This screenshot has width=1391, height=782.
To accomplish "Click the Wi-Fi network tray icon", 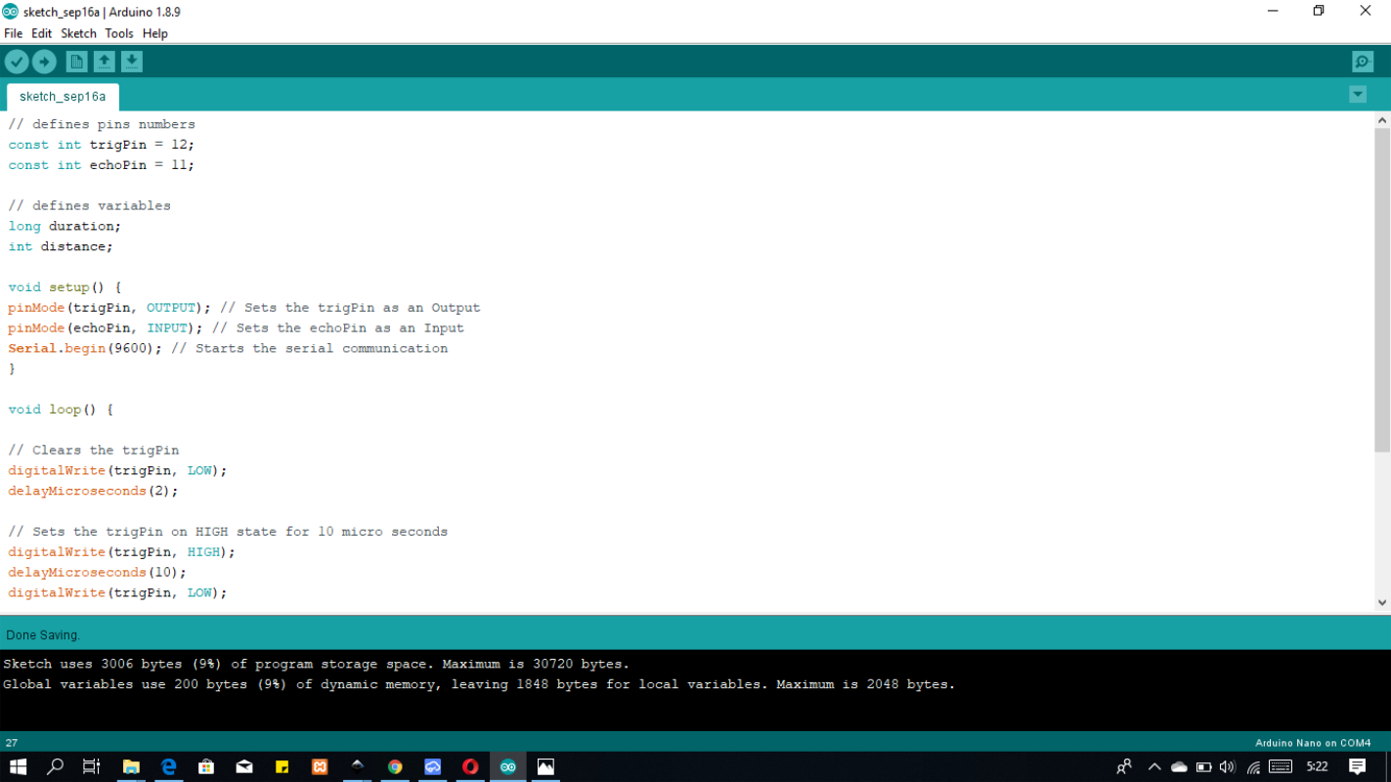I will click(1253, 767).
